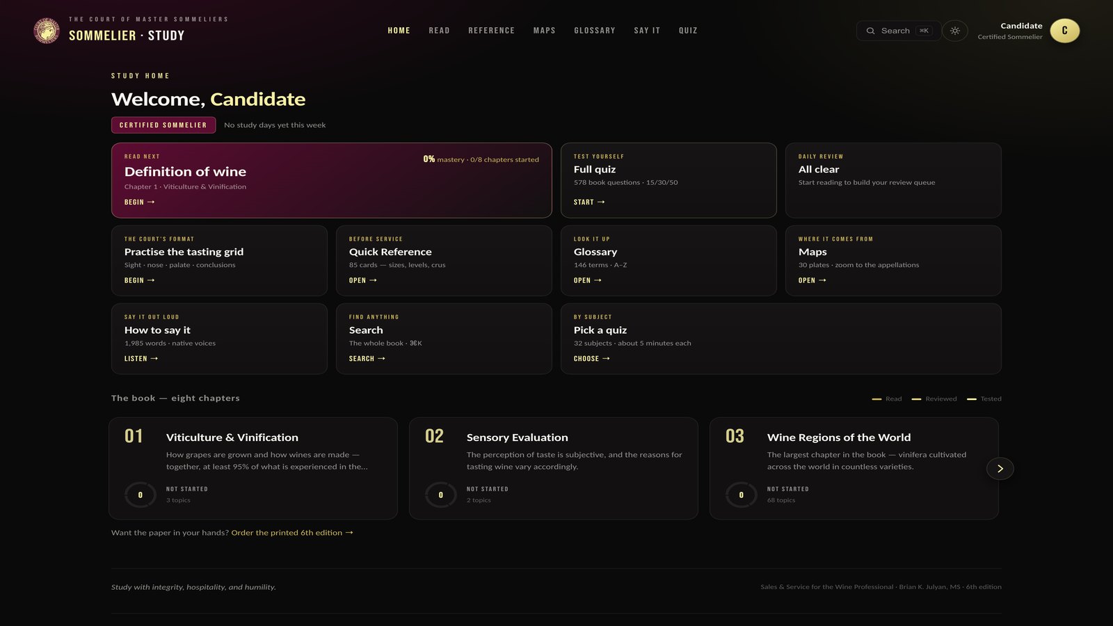Click Listen on How to say it
The height and width of the screenshot is (626, 1113).
click(x=141, y=359)
